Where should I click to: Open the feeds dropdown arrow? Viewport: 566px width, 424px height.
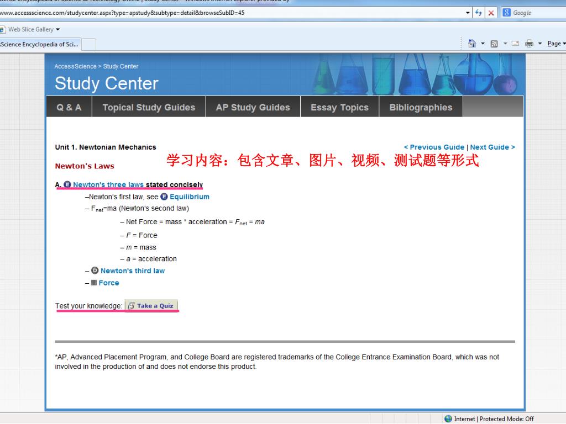(505, 44)
